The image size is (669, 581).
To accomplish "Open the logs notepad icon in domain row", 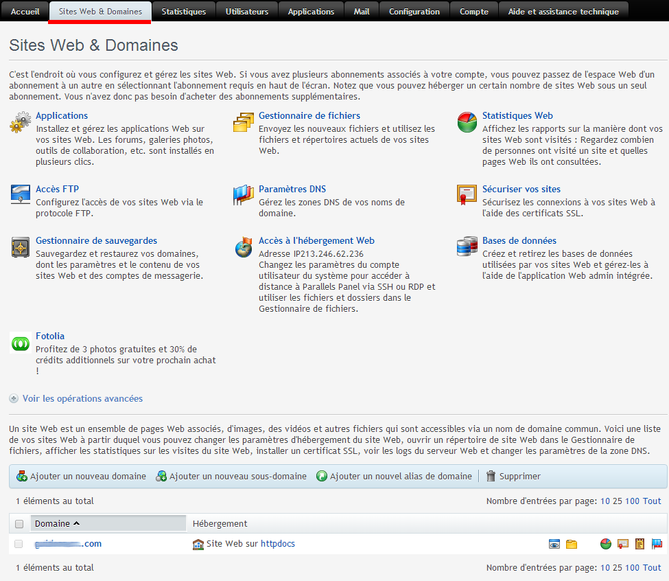I will point(639,544).
